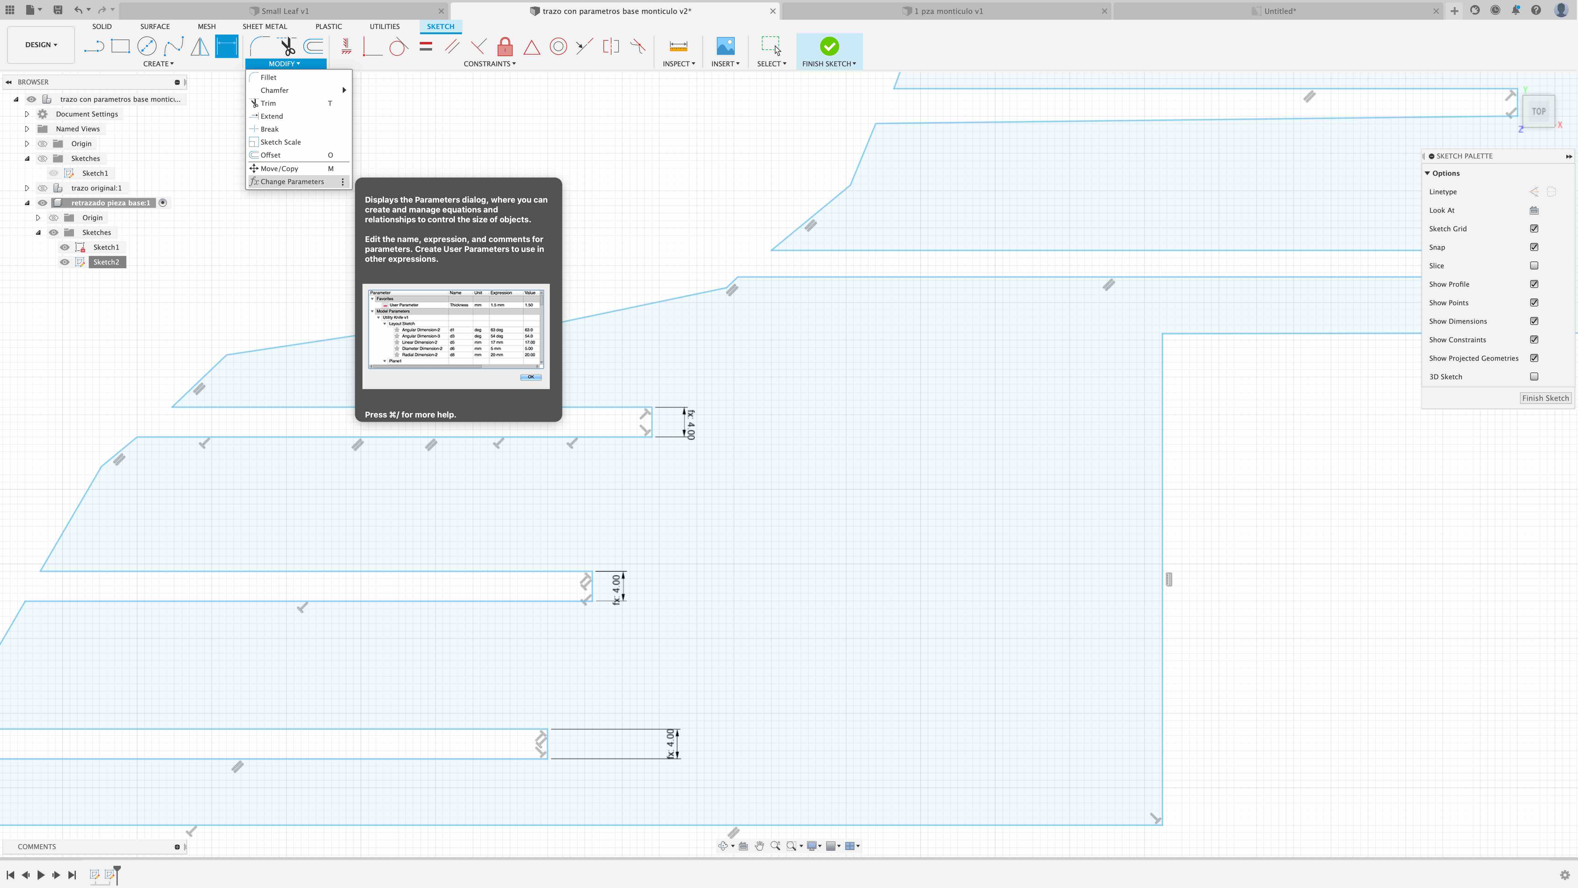Image resolution: width=1578 pixels, height=888 pixels.
Task: Click Finish Sketch button in Sketch Palette
Action: tap(1545, 398)
